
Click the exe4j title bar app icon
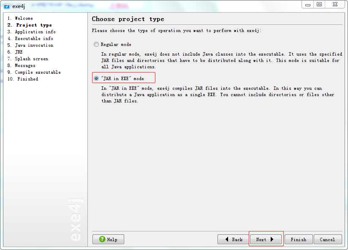pyautogui.click(x=7, y=6)
